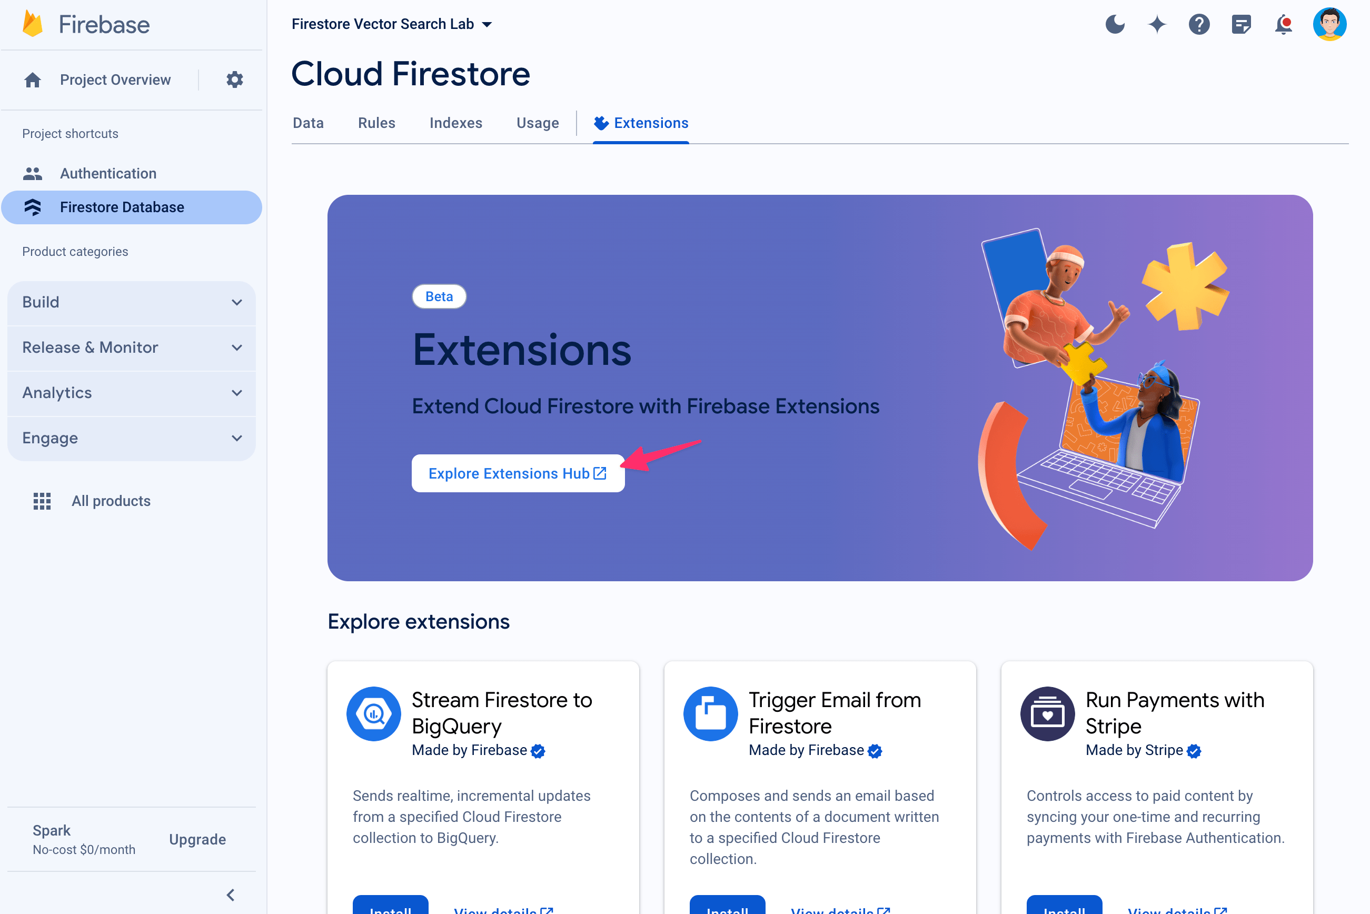Switch to the Indexes tab

(x=456, y=123)
